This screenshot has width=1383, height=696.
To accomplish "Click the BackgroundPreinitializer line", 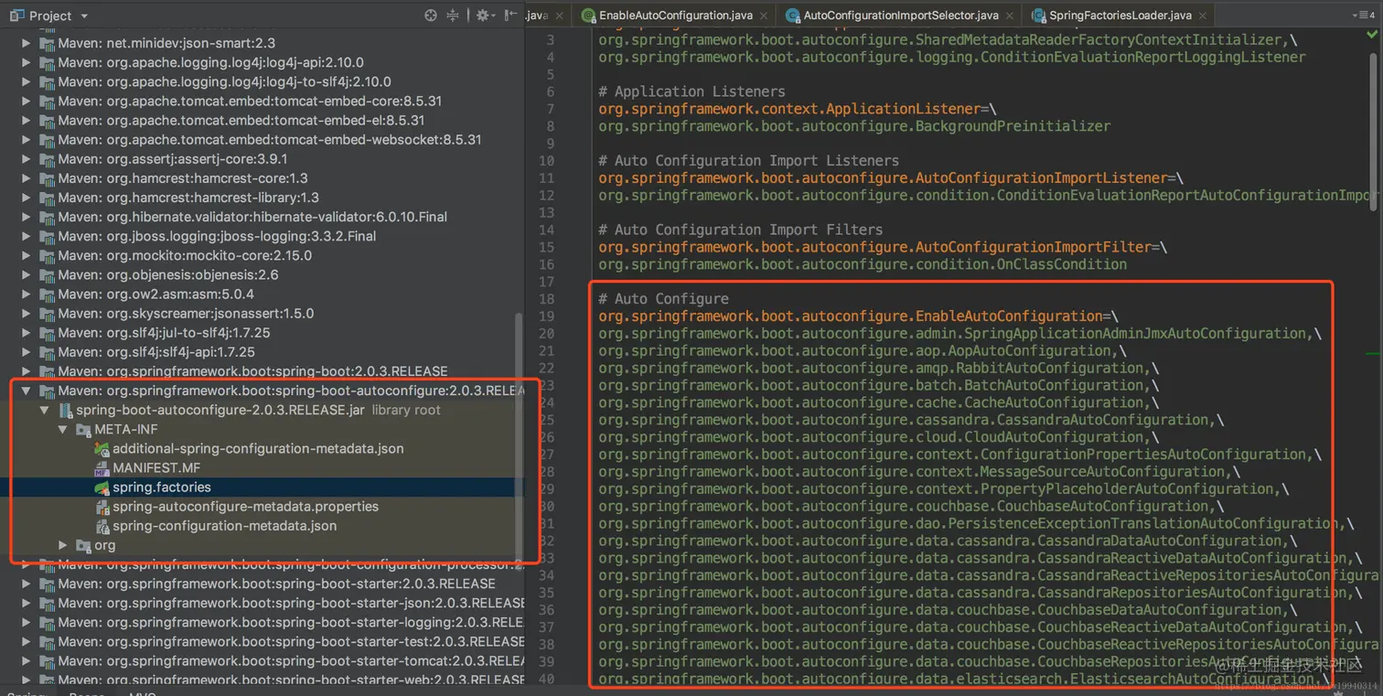I will pyautogui.click(x=854, y=126).
